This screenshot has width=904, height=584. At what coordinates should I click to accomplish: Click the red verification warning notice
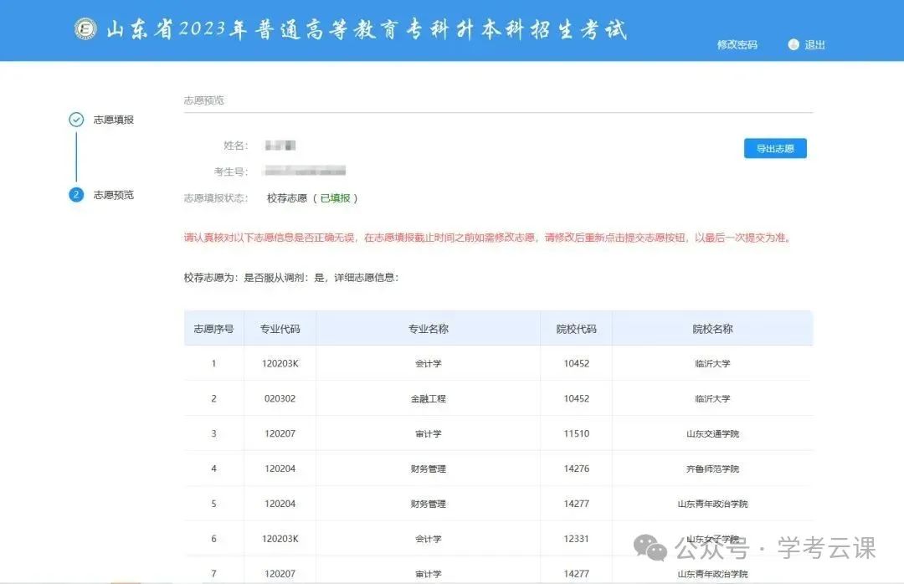pyautogui.click(x=488, y=238)
